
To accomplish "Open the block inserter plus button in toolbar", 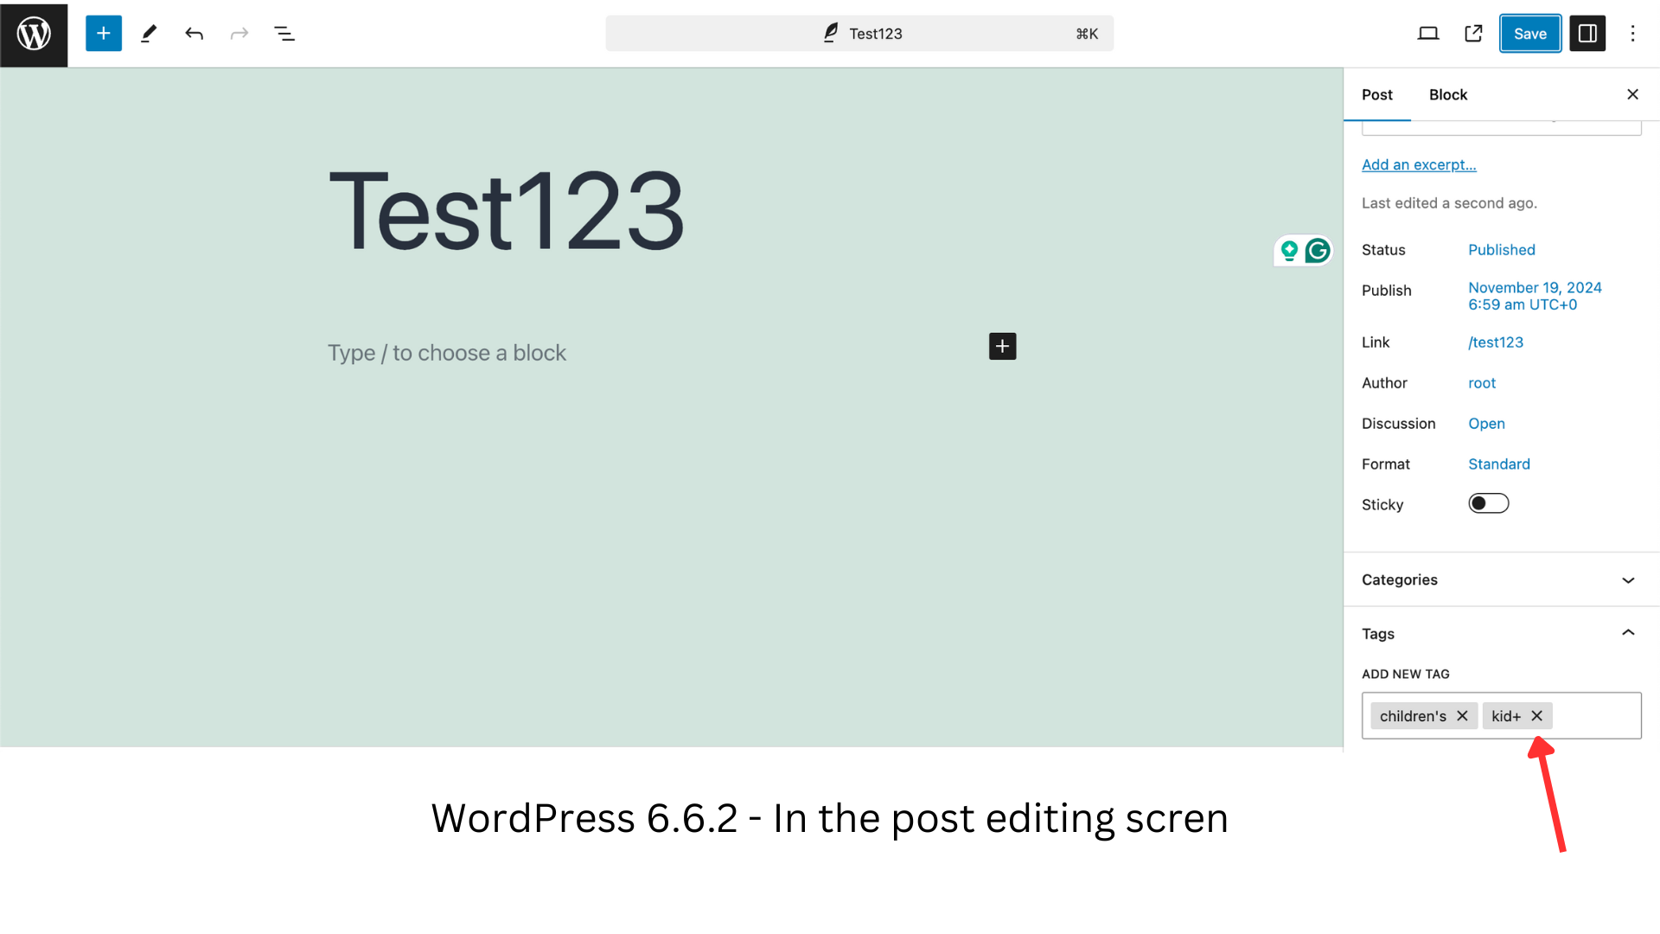I will tap(104, 34).
